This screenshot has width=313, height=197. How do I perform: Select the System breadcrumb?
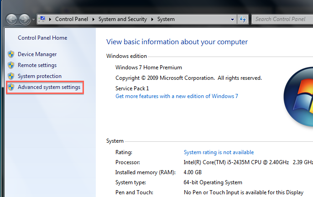pos(166,19)
